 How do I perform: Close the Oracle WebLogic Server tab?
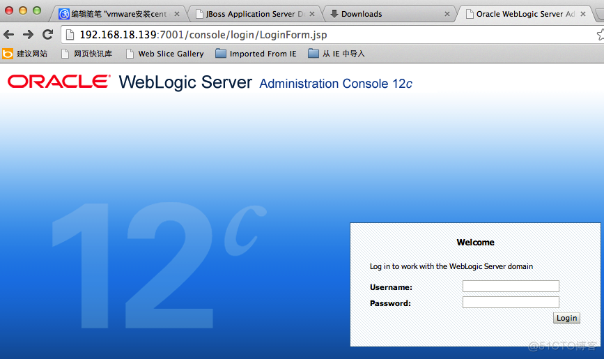pos(583,14)
